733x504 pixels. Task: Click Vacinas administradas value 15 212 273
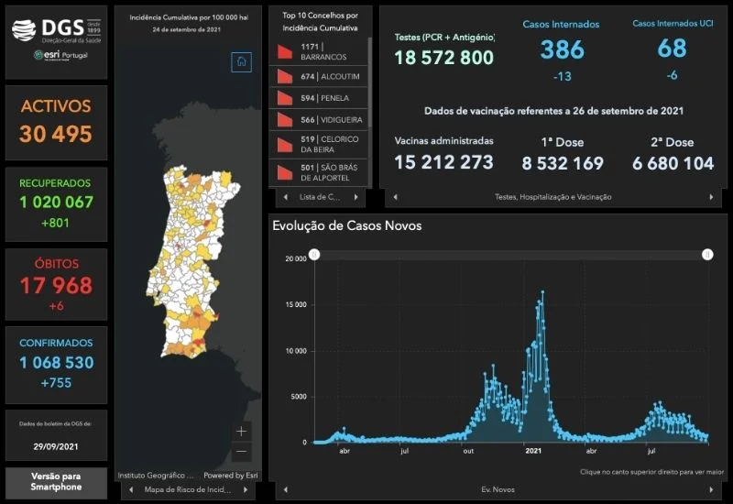pyautogui.click(x=443, y=162)
